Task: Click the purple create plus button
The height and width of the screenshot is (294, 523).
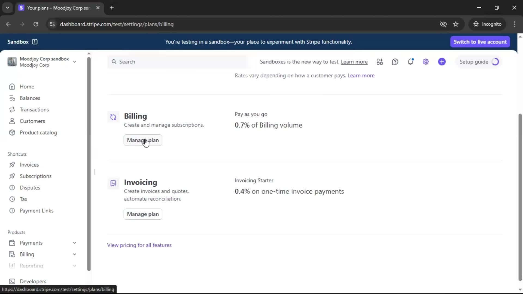Action: pyautogui.click(x=442, y=62)
